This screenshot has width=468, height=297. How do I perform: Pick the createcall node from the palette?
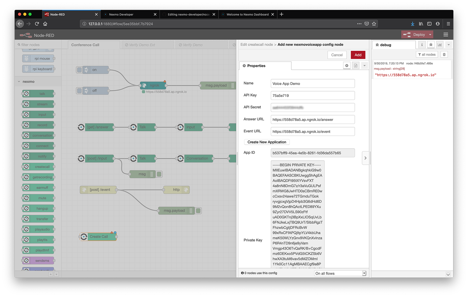(x=38, y=167)
